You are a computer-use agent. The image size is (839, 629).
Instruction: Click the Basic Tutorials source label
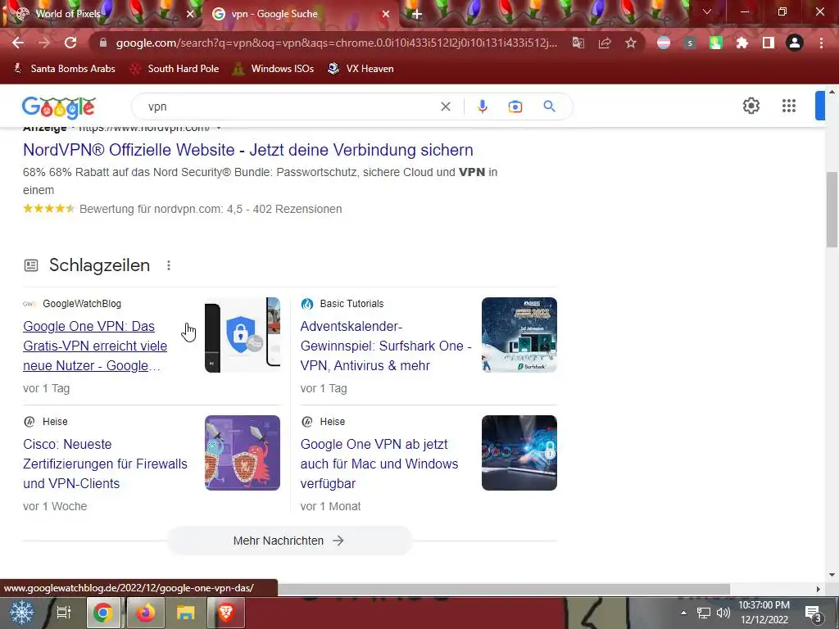(351, 303)
